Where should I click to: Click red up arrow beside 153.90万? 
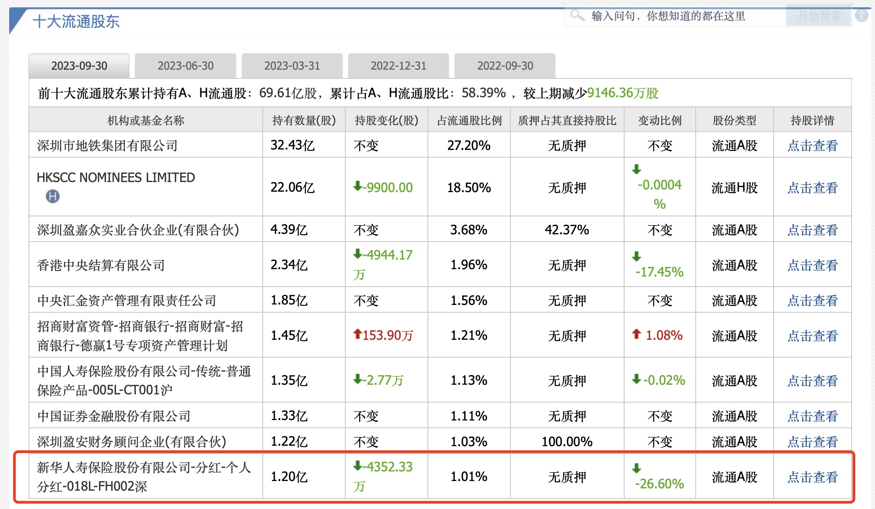click(x=358, y=334)
